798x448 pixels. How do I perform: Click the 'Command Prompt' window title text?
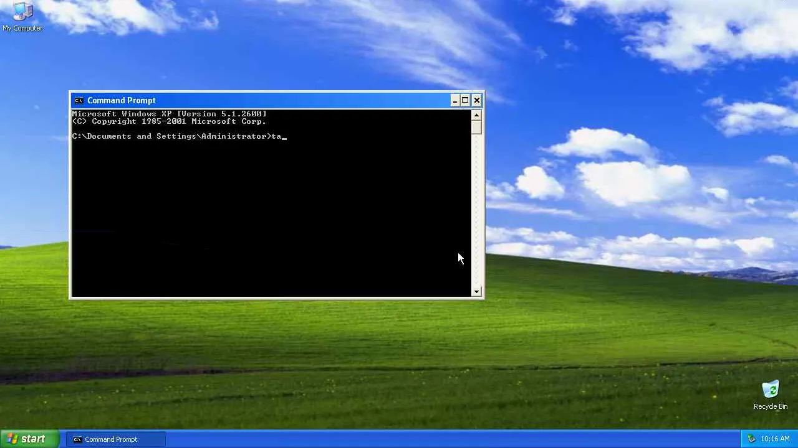(122, 100)
